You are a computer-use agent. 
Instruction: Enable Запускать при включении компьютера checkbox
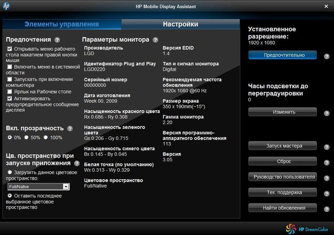coord(9,79)
